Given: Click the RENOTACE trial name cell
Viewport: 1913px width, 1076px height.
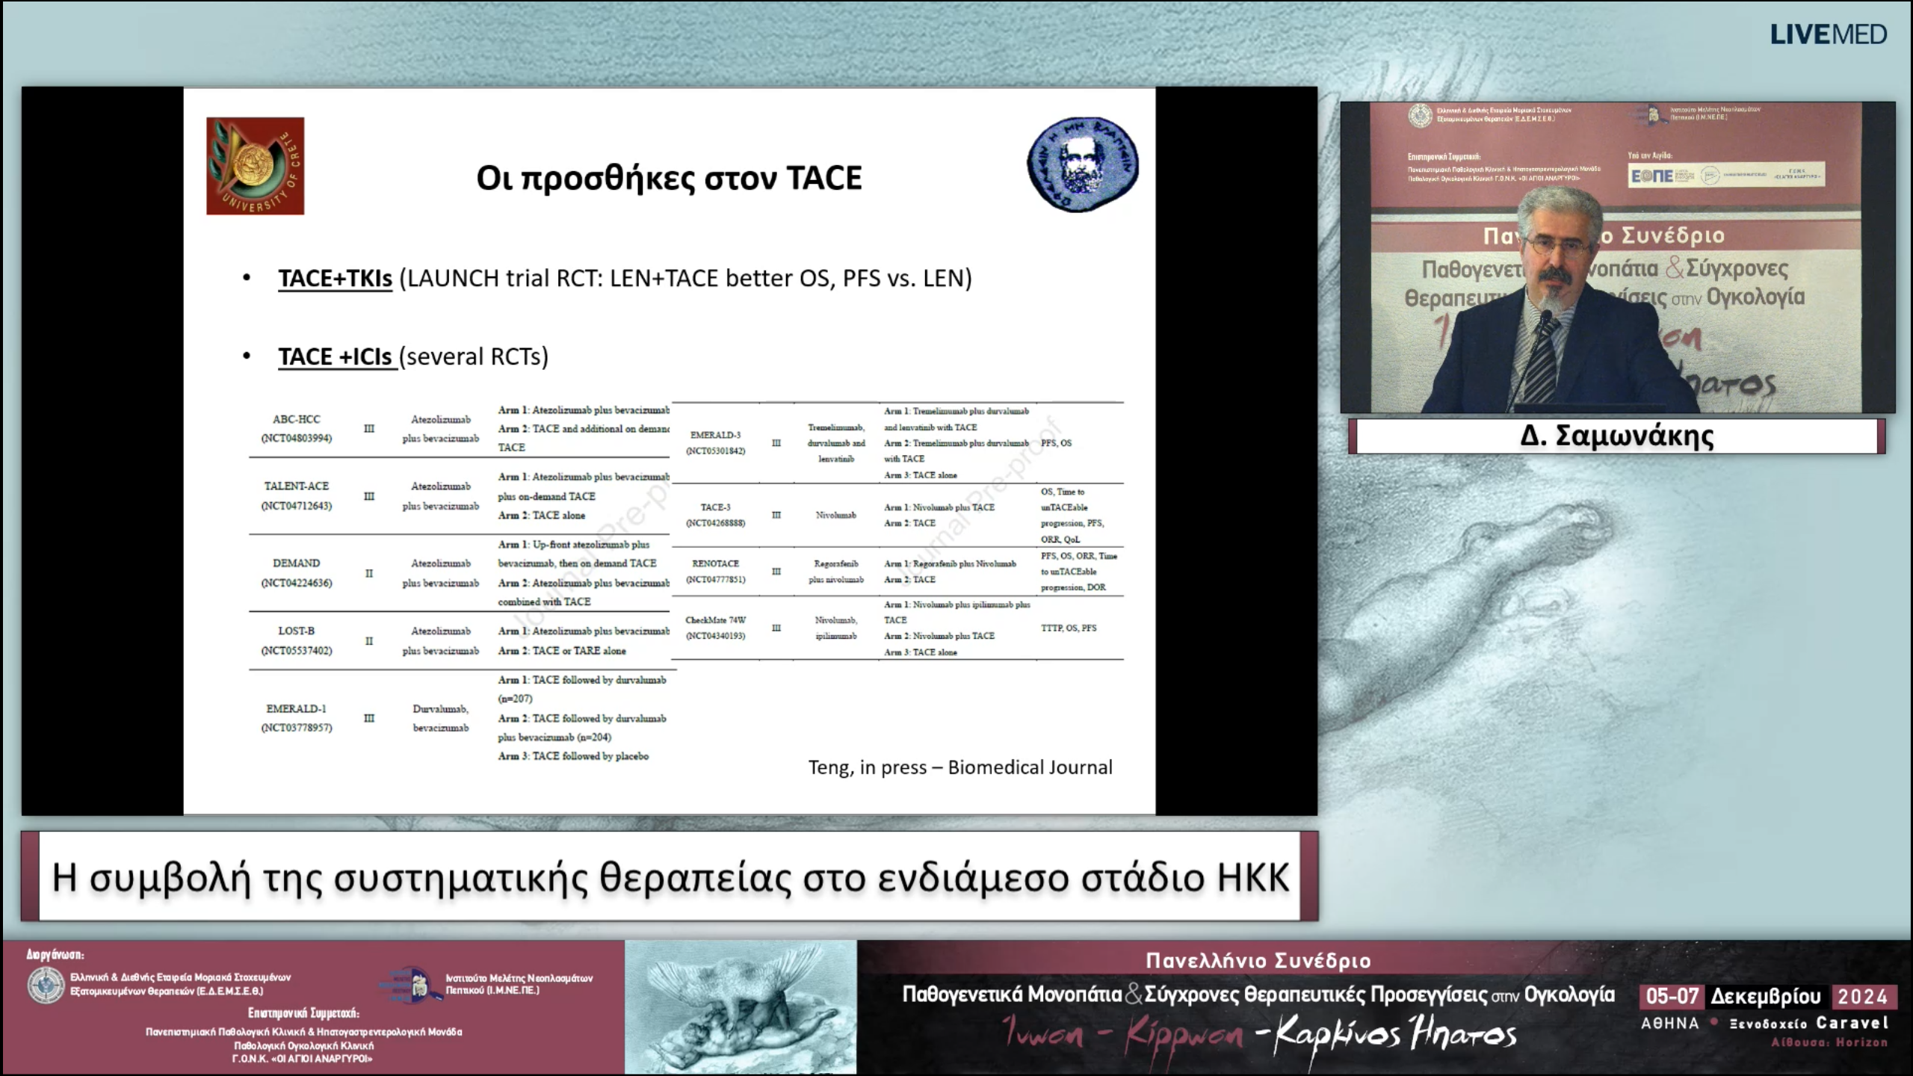Looking at the screenshot, I should (715, 571).
